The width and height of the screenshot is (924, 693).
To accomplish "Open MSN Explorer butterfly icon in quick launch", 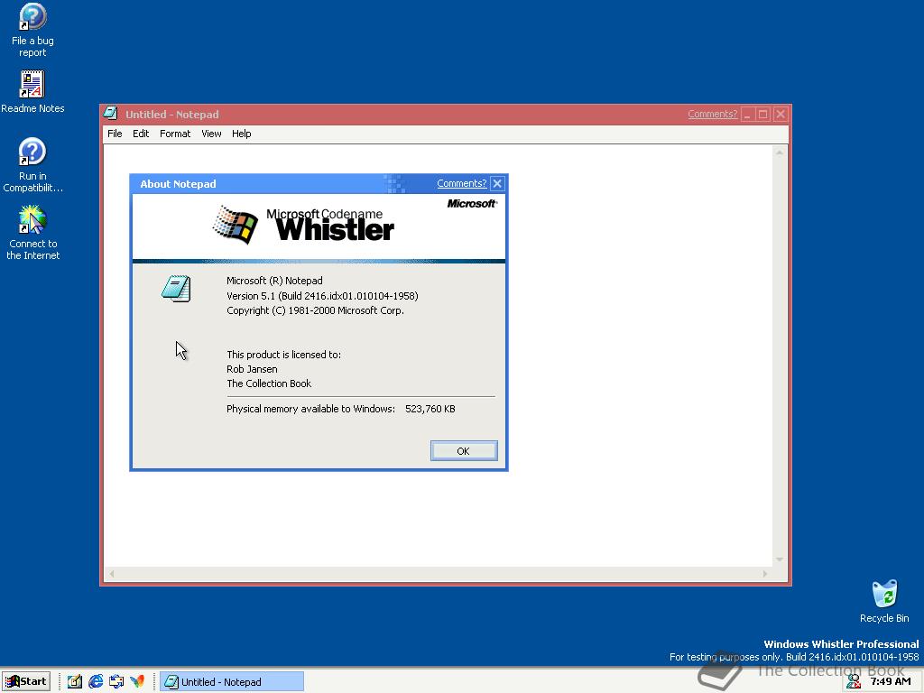I will 137,681.
